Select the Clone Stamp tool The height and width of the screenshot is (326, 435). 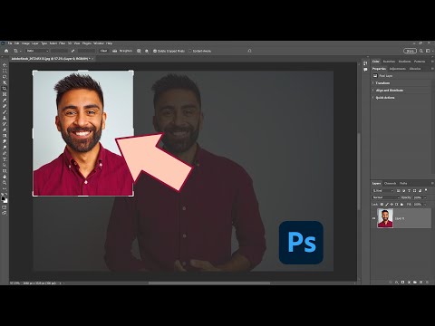pos(5,118)
